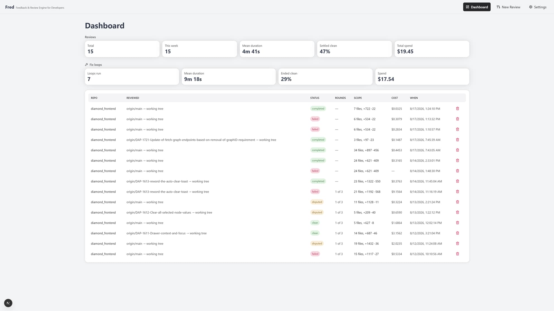554x311 pixels.
Task: Open the DAP-1613 review costing $0.3763
Action: tap(277, 181)
